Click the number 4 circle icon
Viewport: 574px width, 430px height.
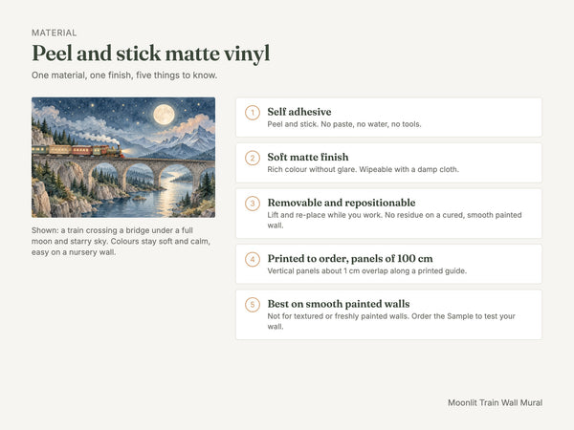click(x=253, y=259)
